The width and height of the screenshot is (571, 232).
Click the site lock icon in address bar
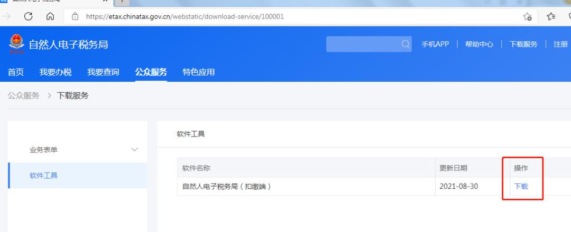75,16
